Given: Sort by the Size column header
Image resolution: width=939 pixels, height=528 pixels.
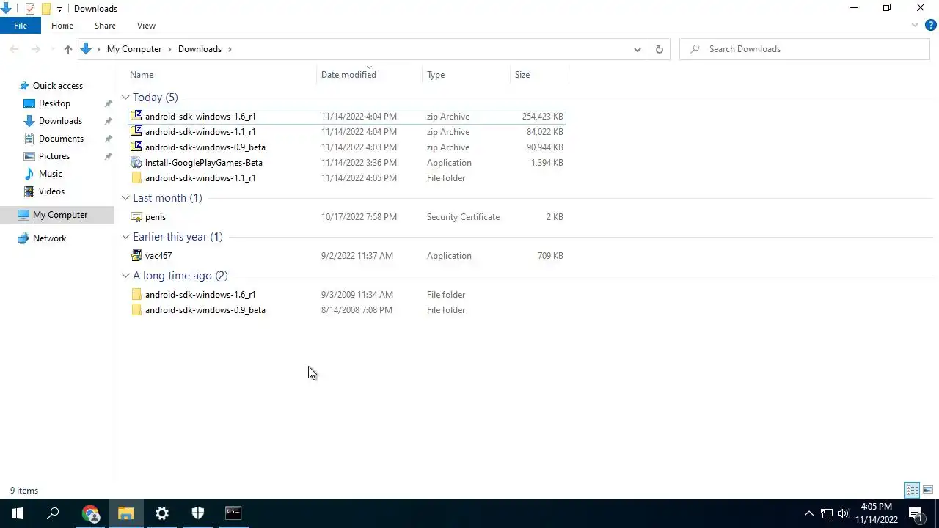Looking at the screenshot, I should pos(522,75).
